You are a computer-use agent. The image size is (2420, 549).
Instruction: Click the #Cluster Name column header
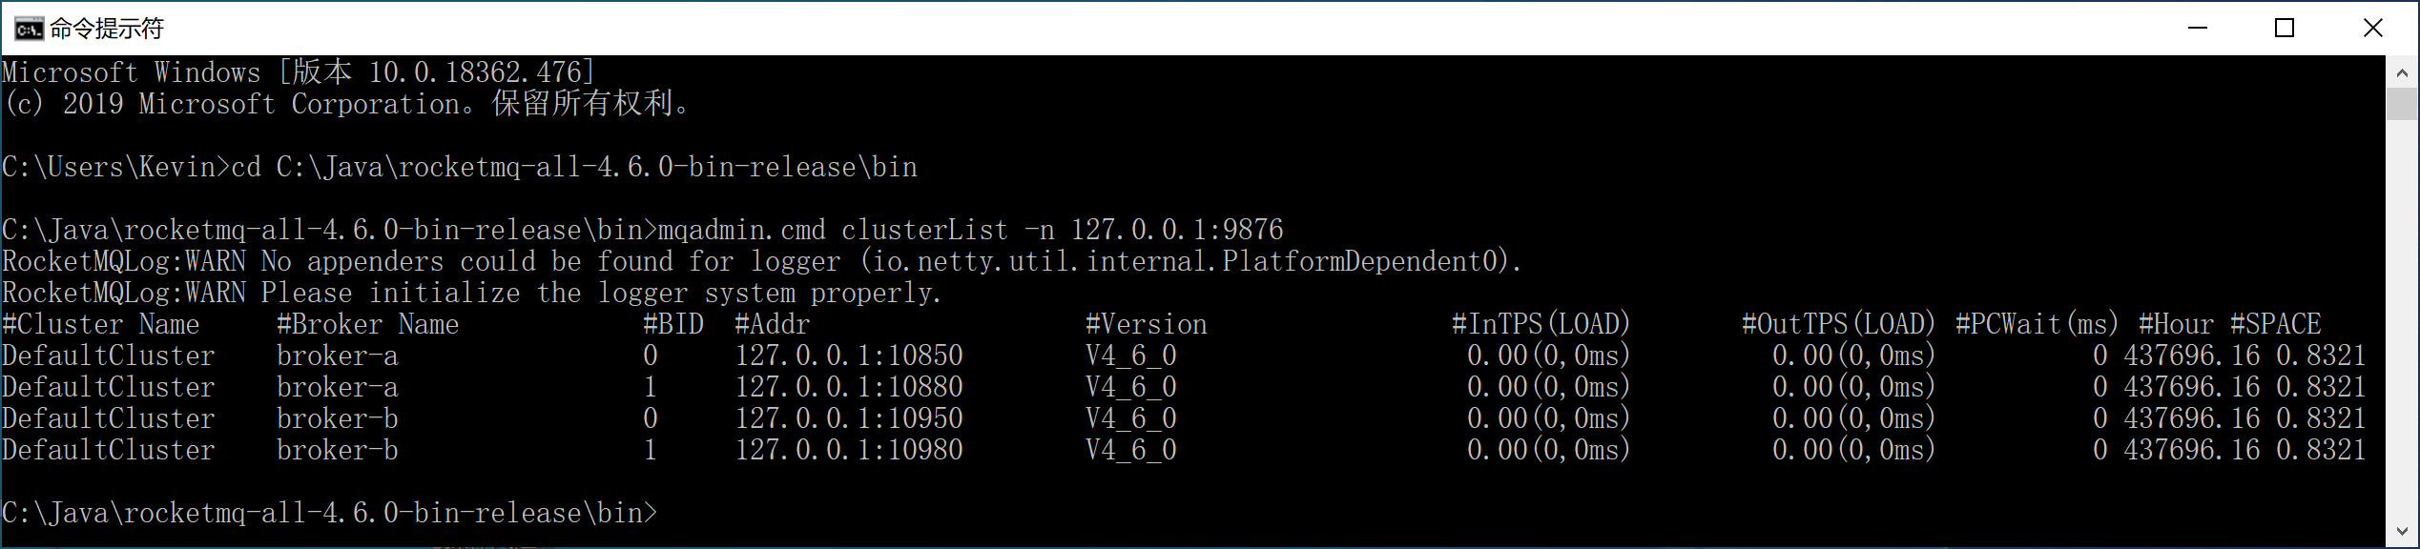point(101,324)
